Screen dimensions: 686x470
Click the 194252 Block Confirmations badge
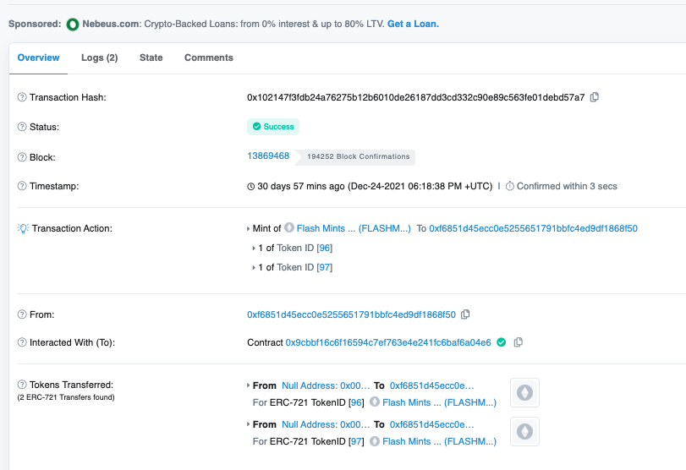(354, 156)
